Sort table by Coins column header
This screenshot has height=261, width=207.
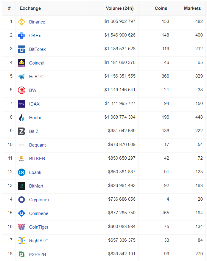click(161, 8)
